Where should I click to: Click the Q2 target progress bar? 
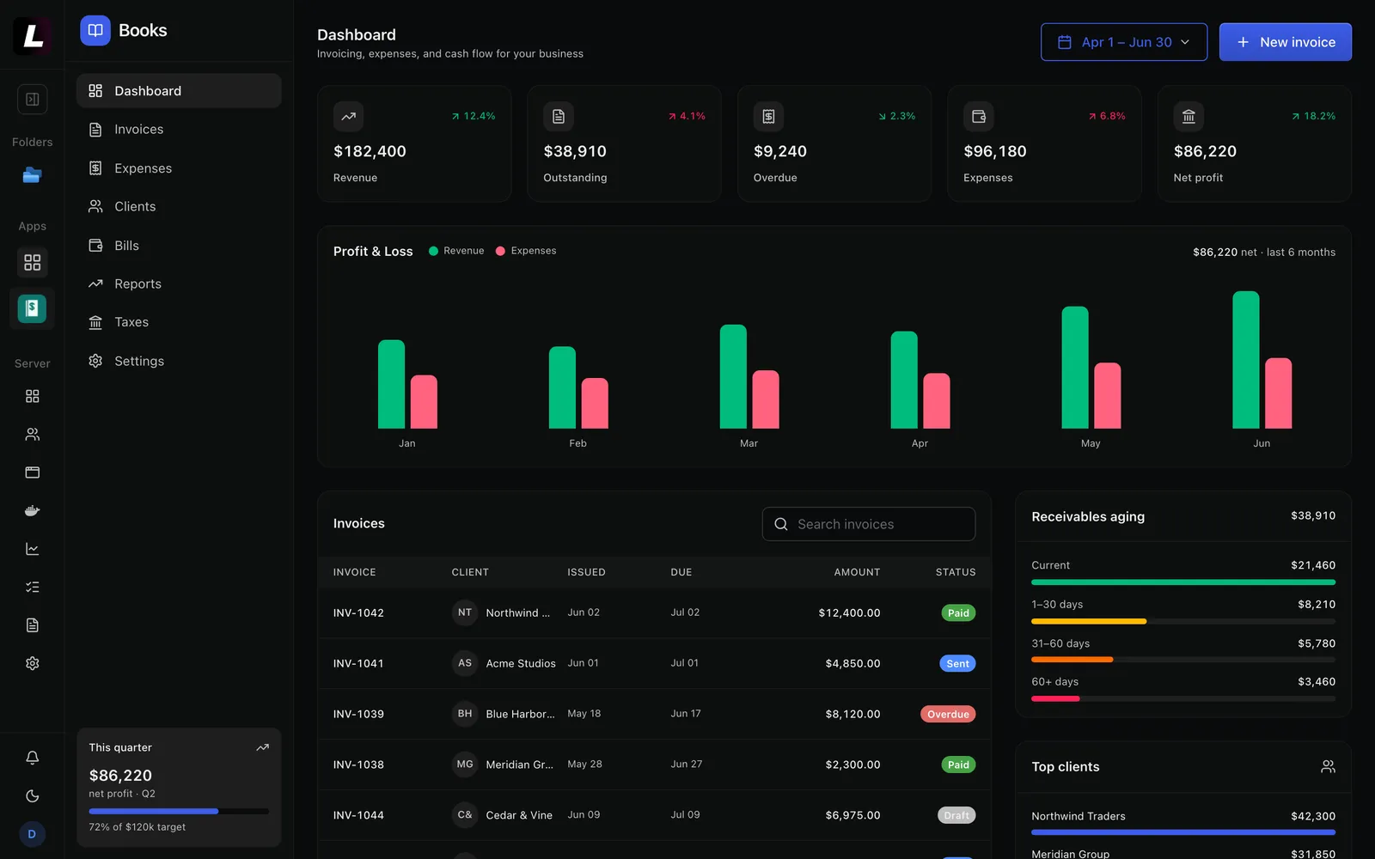(179, 811)
